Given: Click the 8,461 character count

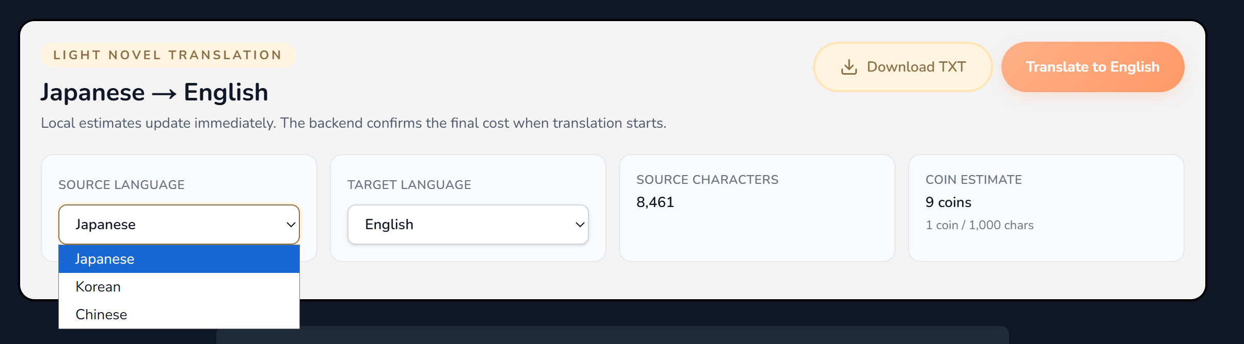Looking at the screenshot, I should click(655, 202).
